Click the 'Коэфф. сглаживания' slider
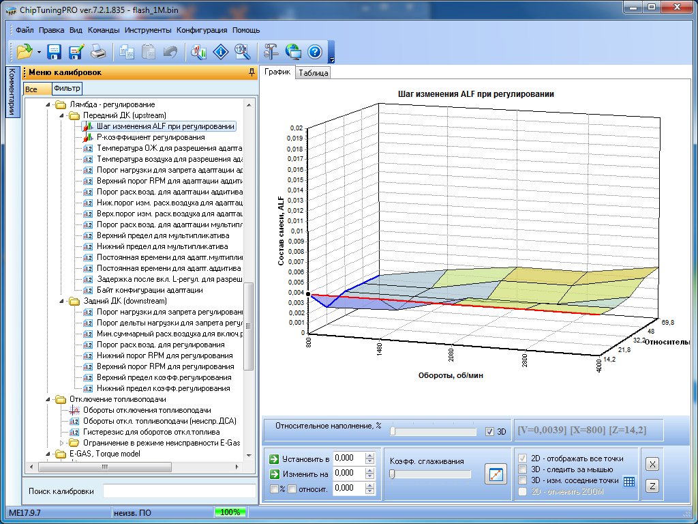Image resolution: width=698 pixels, height=524 pixels. [429, 474]
